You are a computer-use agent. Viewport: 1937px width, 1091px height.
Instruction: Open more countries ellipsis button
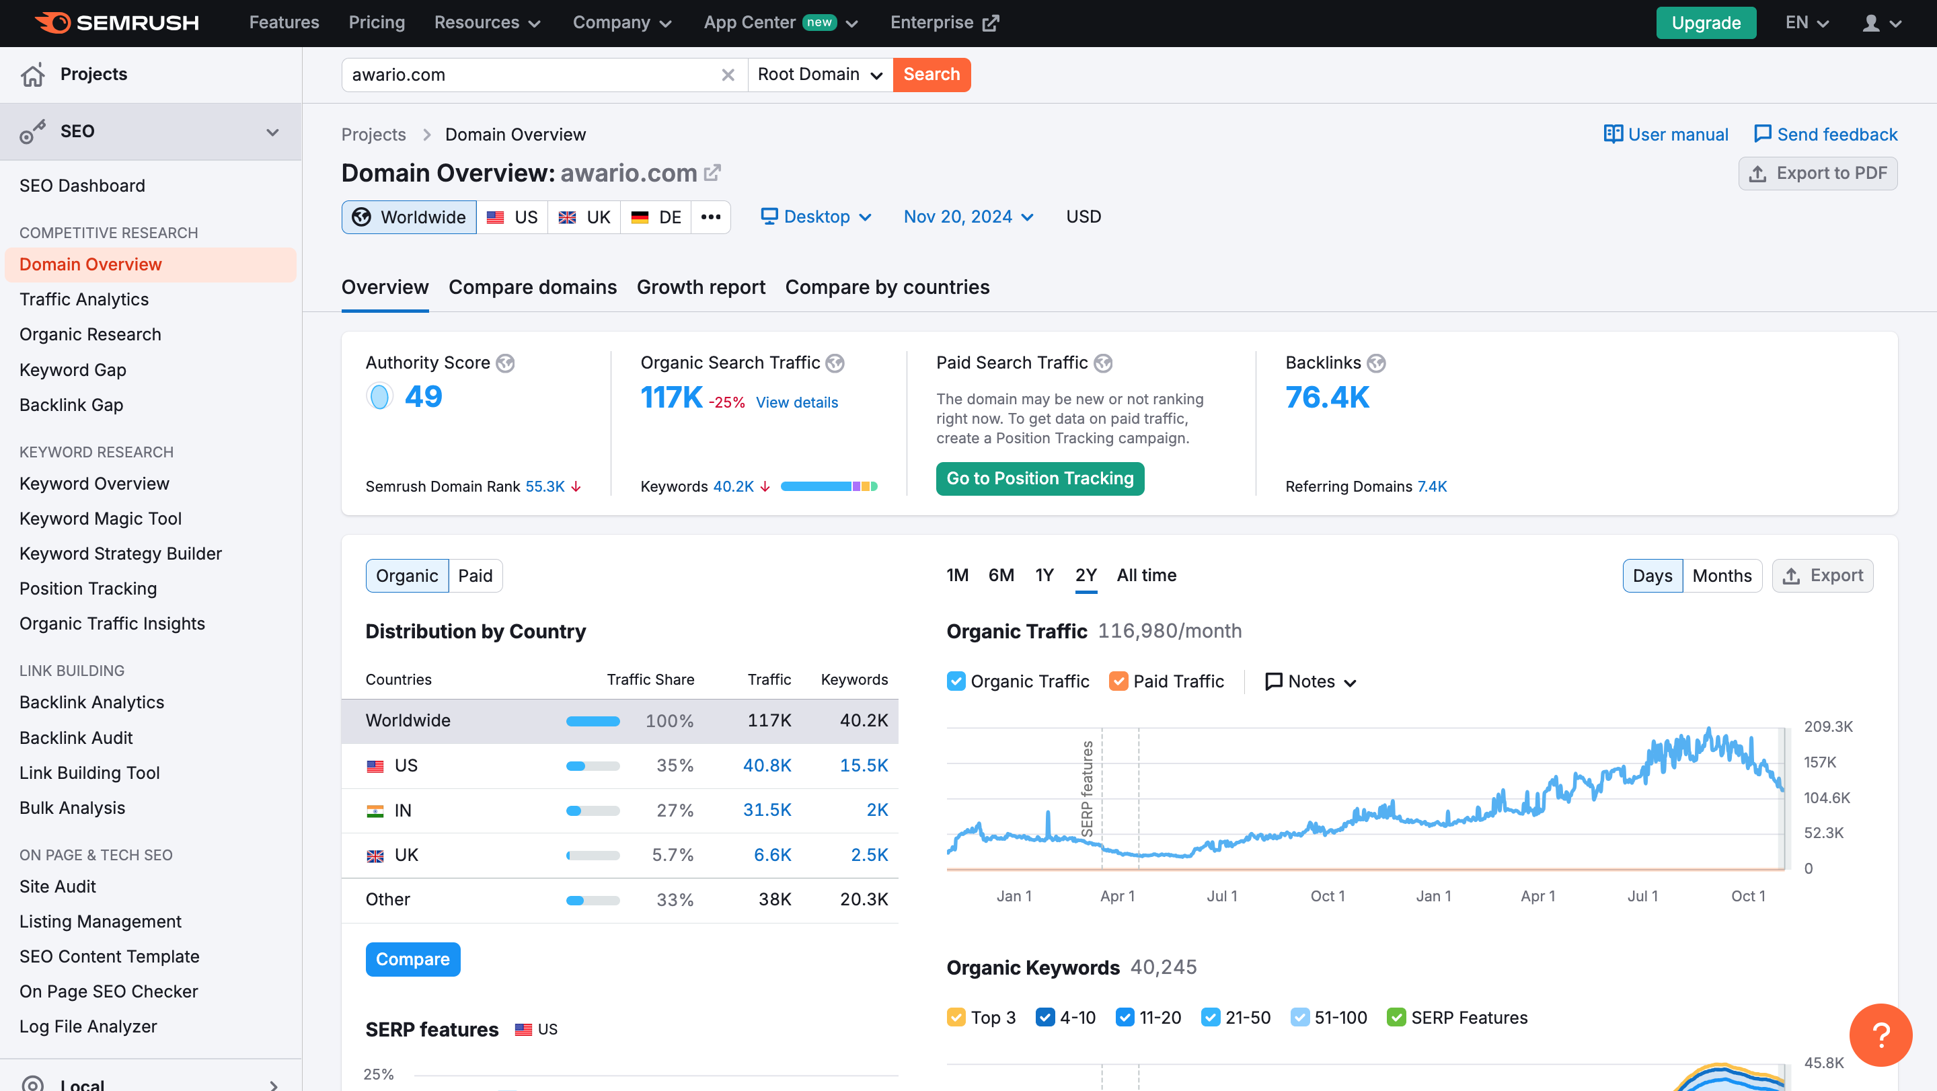point(711,217)
